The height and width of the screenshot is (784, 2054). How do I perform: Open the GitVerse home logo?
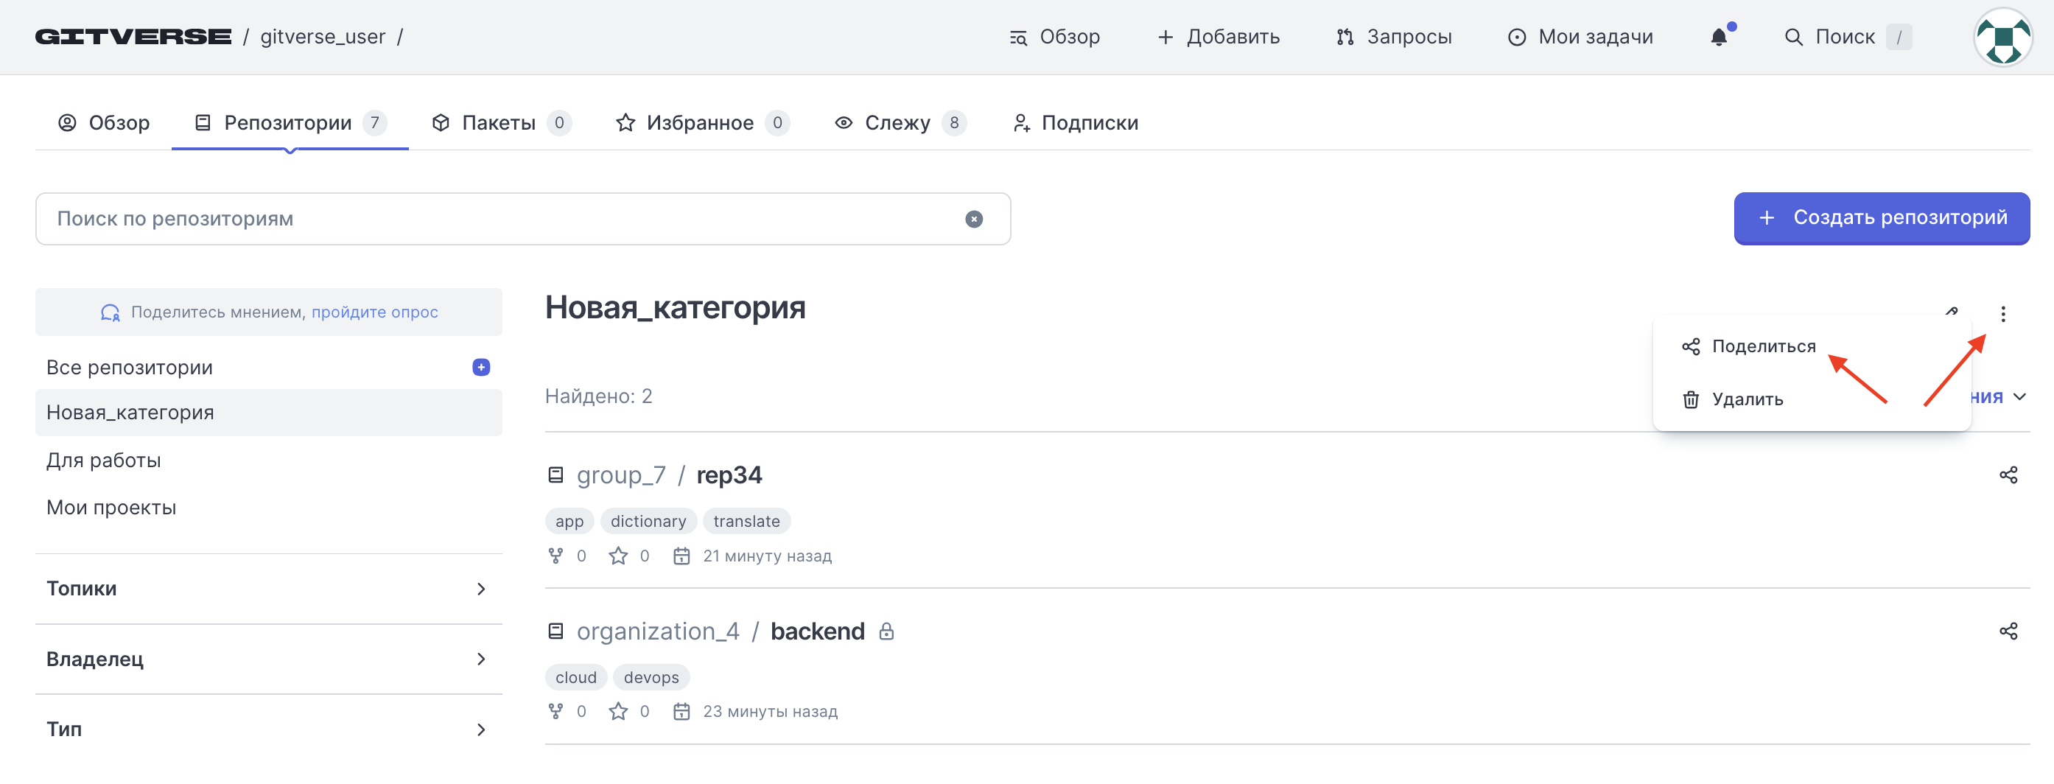point(133,37)
